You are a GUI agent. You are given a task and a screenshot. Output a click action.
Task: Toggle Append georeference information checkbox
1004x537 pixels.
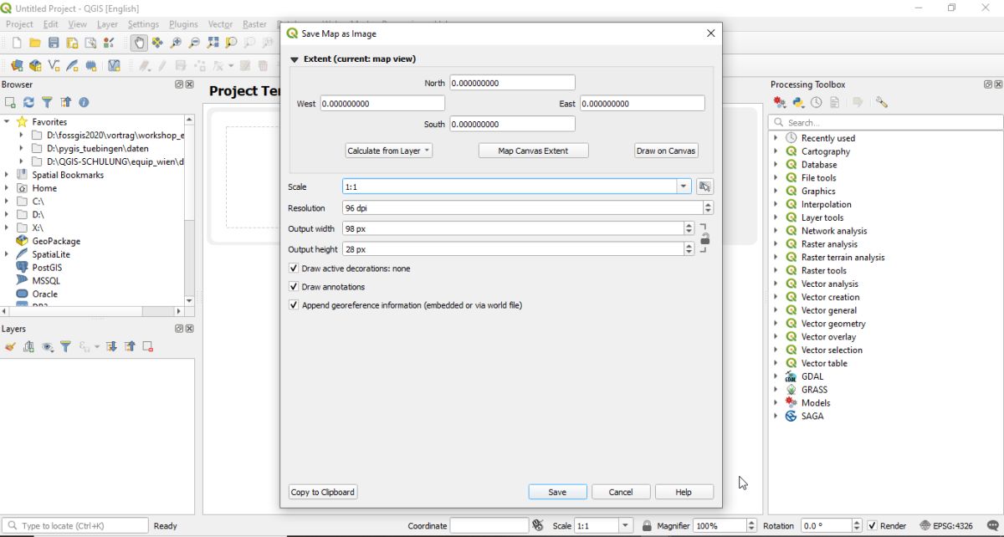click(293, 305)
